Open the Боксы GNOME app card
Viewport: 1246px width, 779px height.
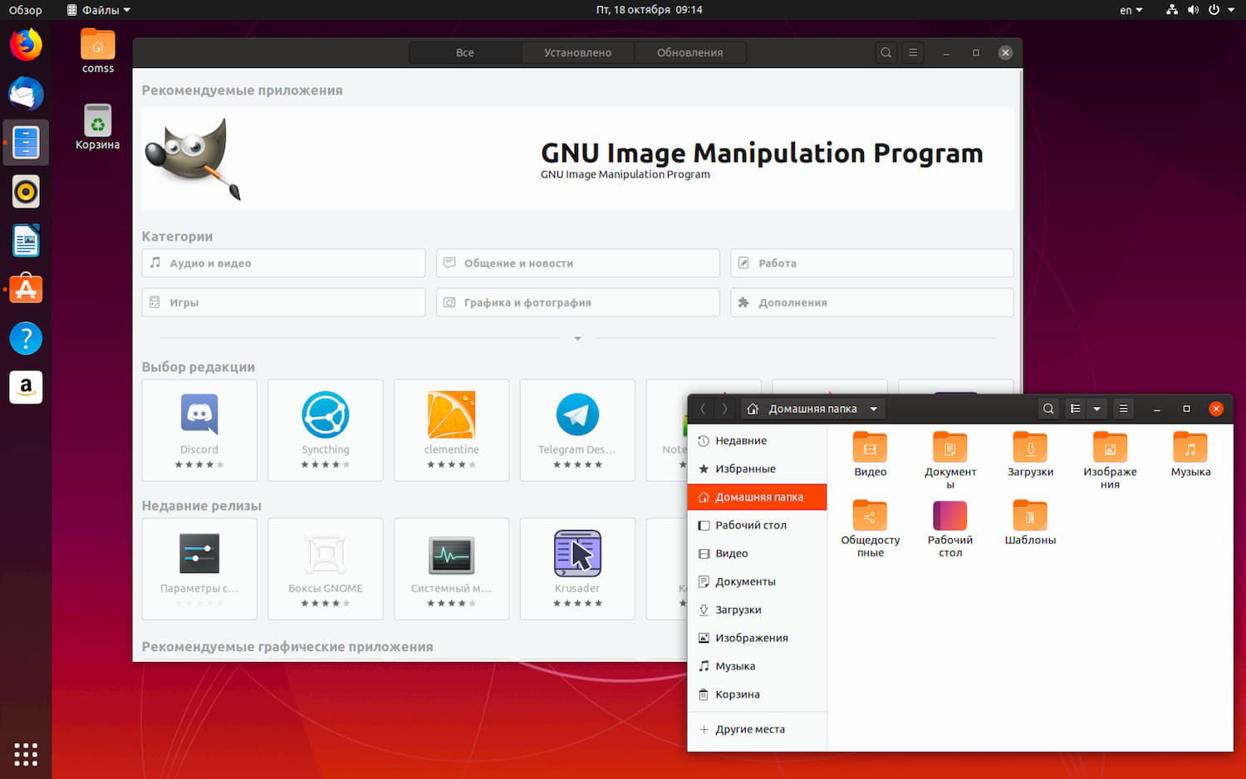click(326, 569)
